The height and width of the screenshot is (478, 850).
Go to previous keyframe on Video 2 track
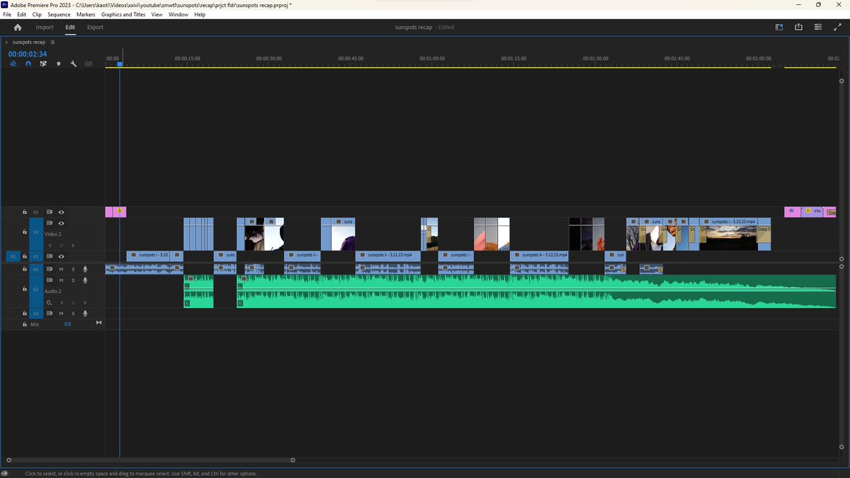[x=50, y=246]
